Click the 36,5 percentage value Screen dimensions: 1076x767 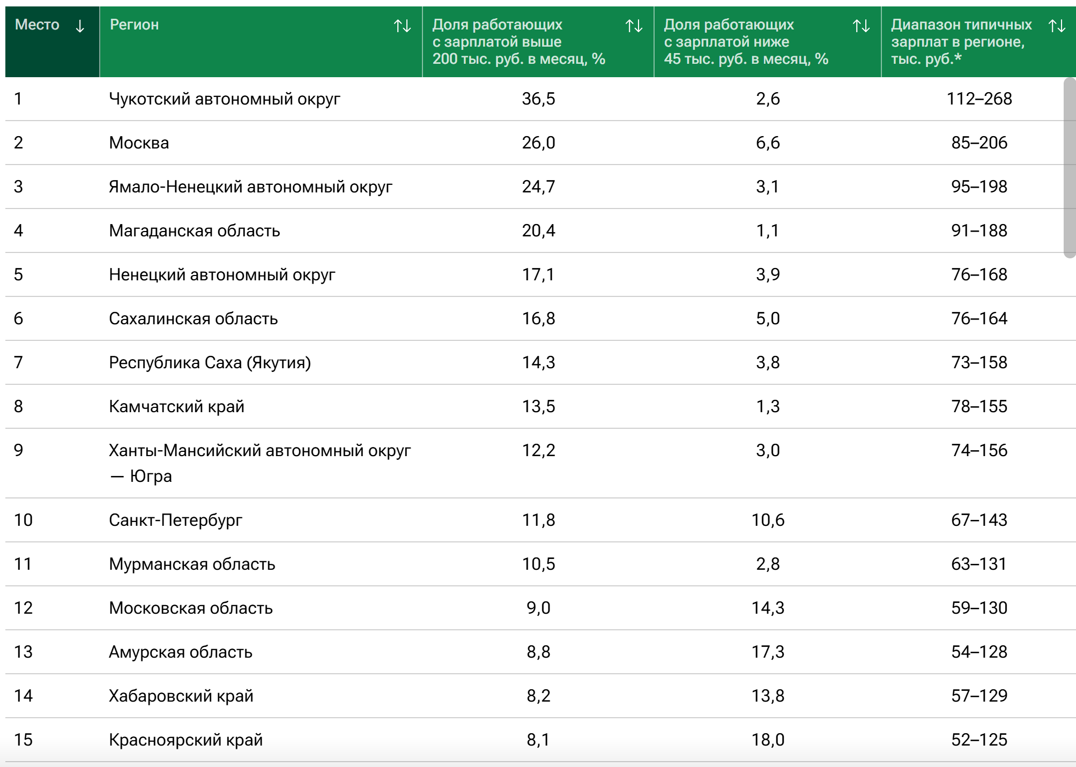538,99
